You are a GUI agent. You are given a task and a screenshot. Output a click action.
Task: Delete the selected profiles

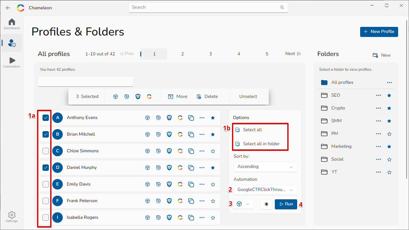click(x=207, y=96)
